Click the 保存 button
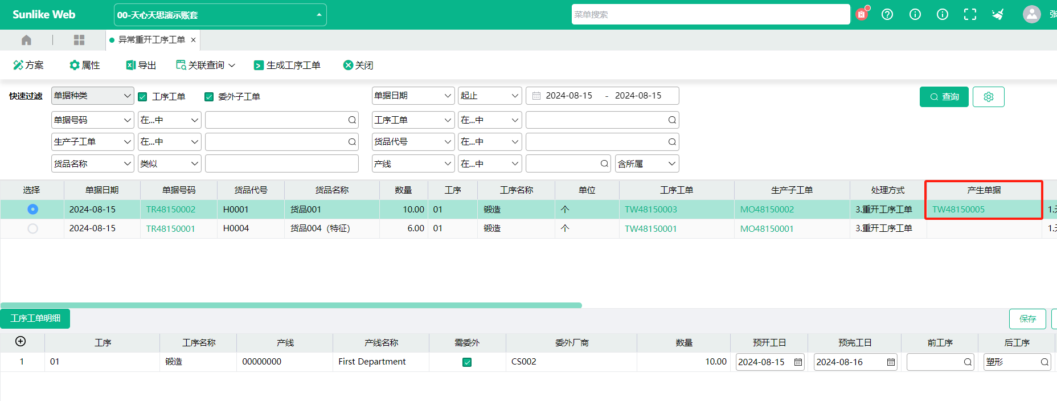1057x401 pixels. (x=1027, y=319)
